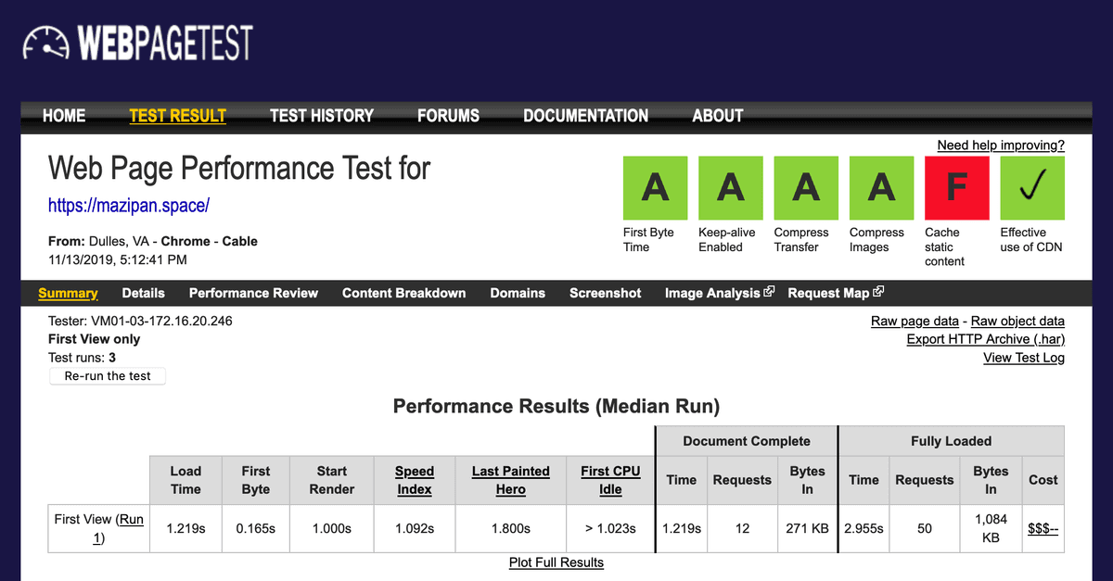Open the ABOUT menu item
The width and height of the screenshot is (1113, 581).
(x=717, y=116)
